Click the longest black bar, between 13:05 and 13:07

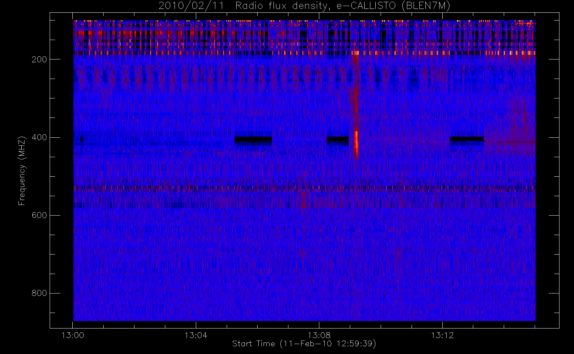253,139
